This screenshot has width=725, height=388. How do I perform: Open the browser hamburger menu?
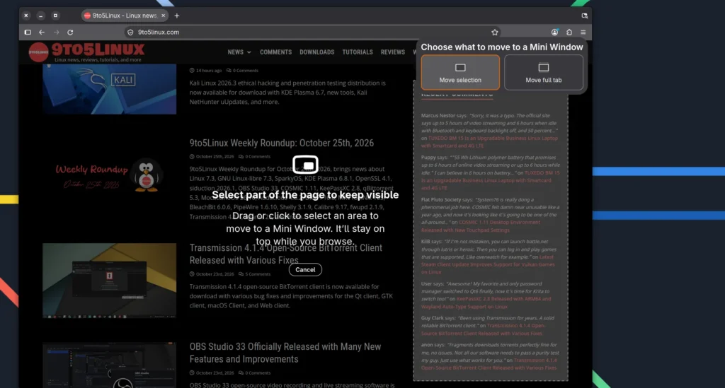tap(583, 33)
